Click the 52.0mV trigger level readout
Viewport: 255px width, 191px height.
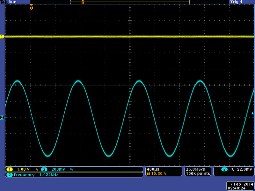pos(244,169)
